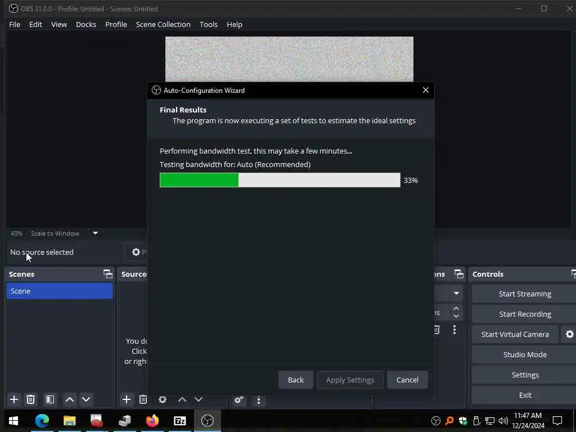Open Settings from Controls panel
Image resolution: width=576 pixels, height=432 pixels.
(525, 375)
